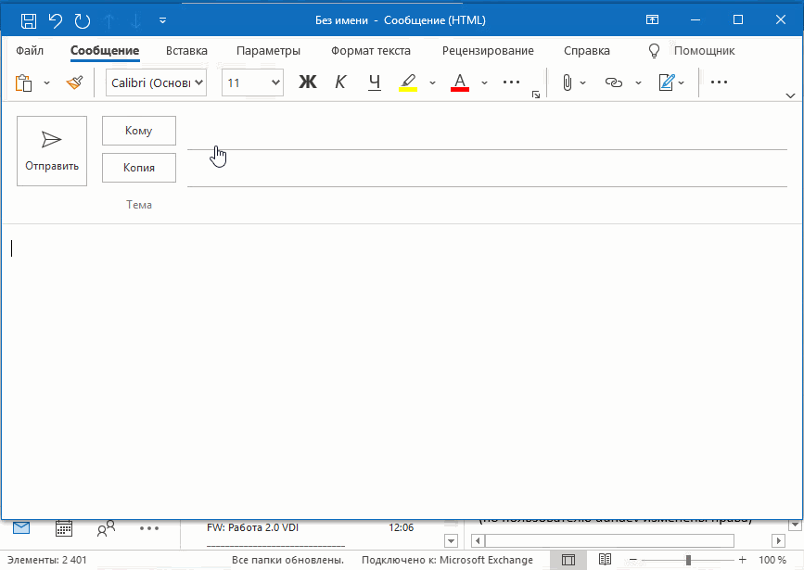Apply yellow text highlight color
The height and width of the screenshot is (570, 804).
point(408,82)
